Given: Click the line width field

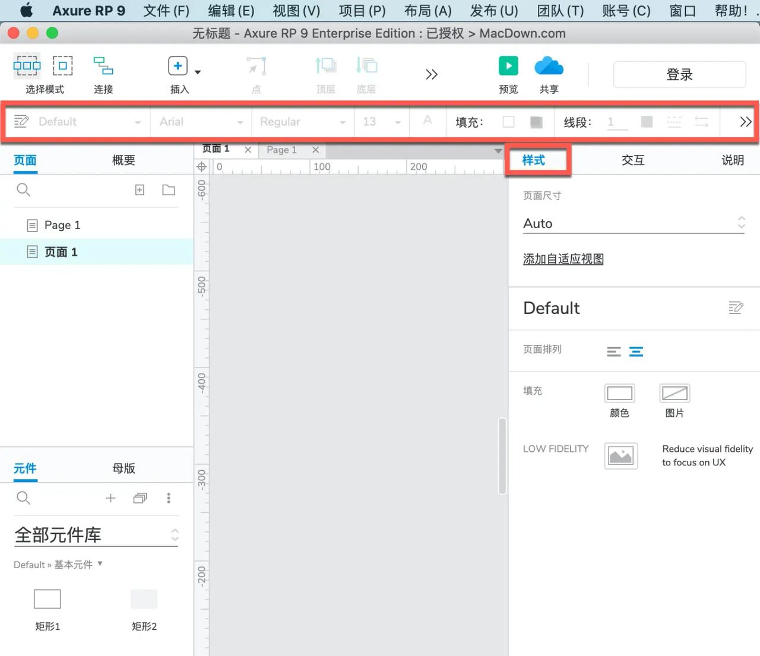Looking at the screenshot, I should pyautogui.click(x=617, y=122).
